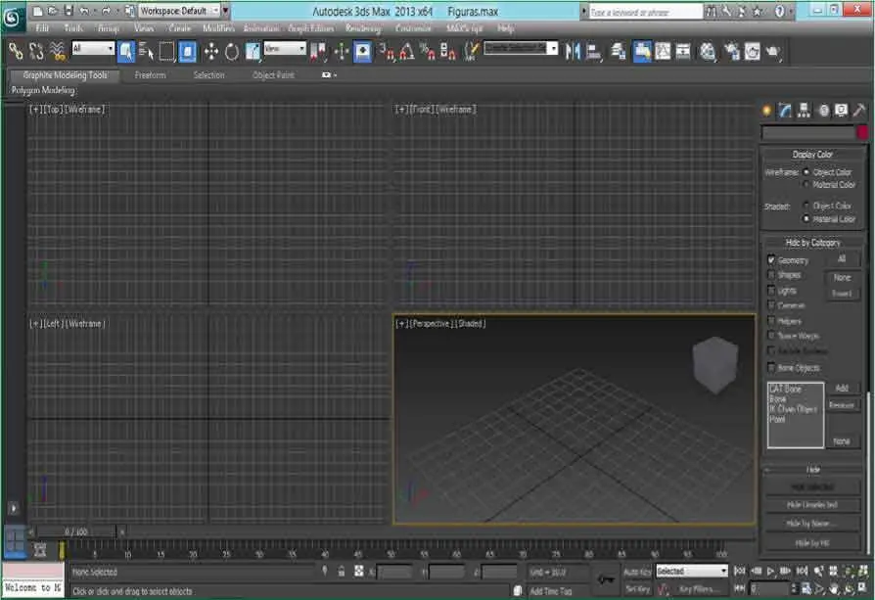Collapse the Hide rollout
Screen dimensions: 875x600
click(812, 470)
